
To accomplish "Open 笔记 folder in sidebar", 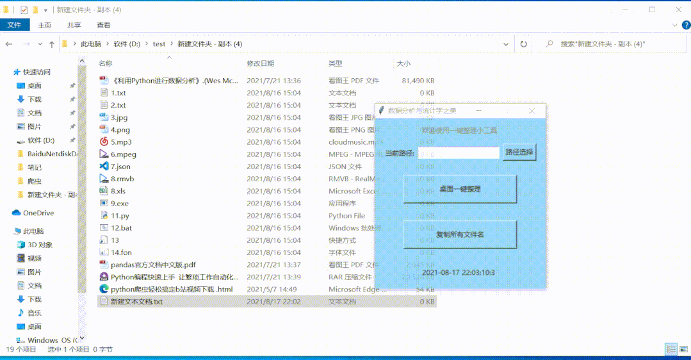I will [x=35, y=167].
